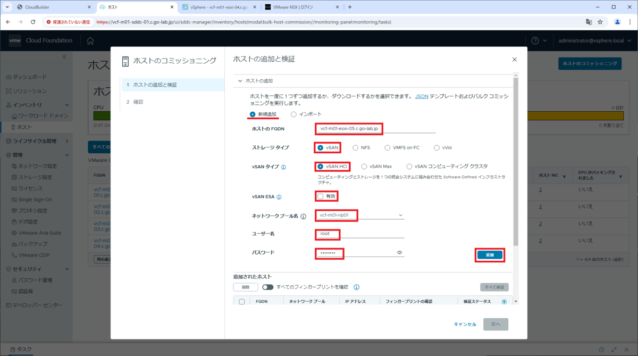This screenshot has height=356, width=638.
Task: Select vSAN コンピューティング クラスタ type
Action: 409,167
